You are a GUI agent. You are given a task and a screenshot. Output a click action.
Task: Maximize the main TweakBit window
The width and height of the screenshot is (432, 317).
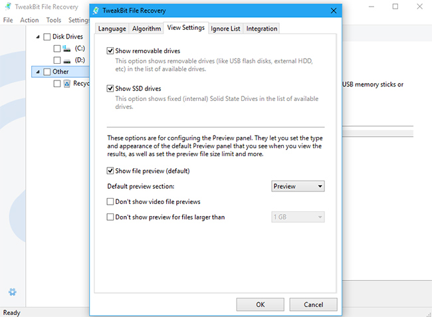(x=395, y=7)
